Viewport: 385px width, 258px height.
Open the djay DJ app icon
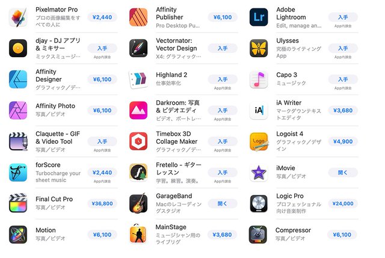[x=18, y=48]
